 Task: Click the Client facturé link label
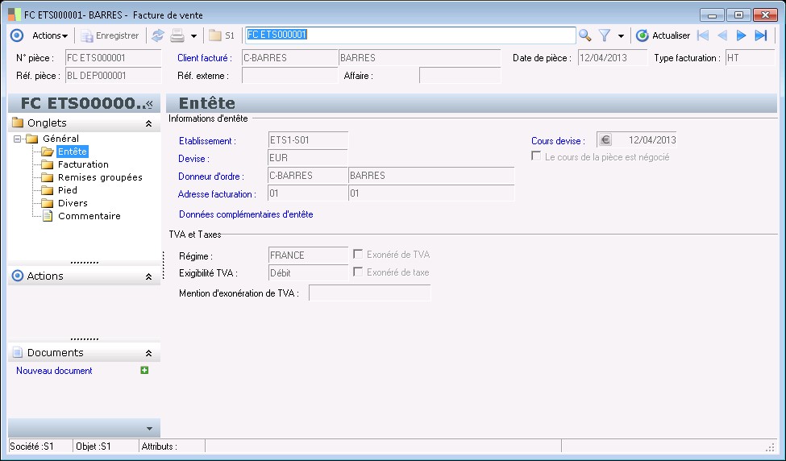(204, 58)
